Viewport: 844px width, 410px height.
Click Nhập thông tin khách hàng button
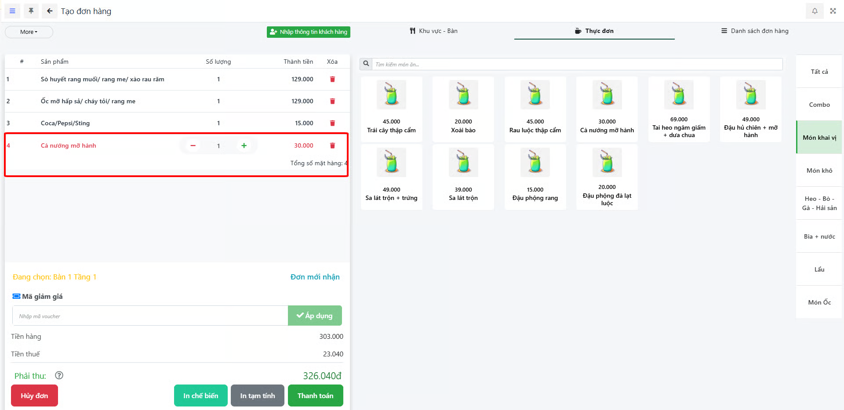(309, 32)
